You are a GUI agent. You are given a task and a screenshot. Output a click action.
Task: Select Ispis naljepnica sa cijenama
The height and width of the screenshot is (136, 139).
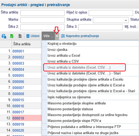[90, 97]
